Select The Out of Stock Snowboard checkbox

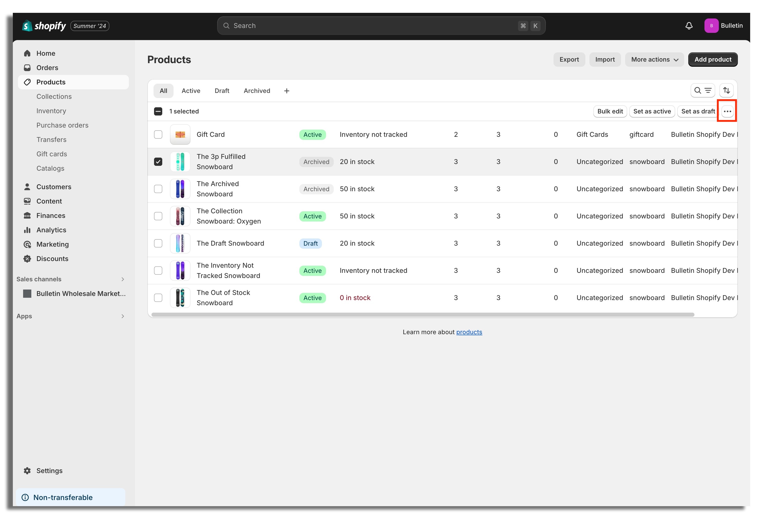[x=158, y=298]
